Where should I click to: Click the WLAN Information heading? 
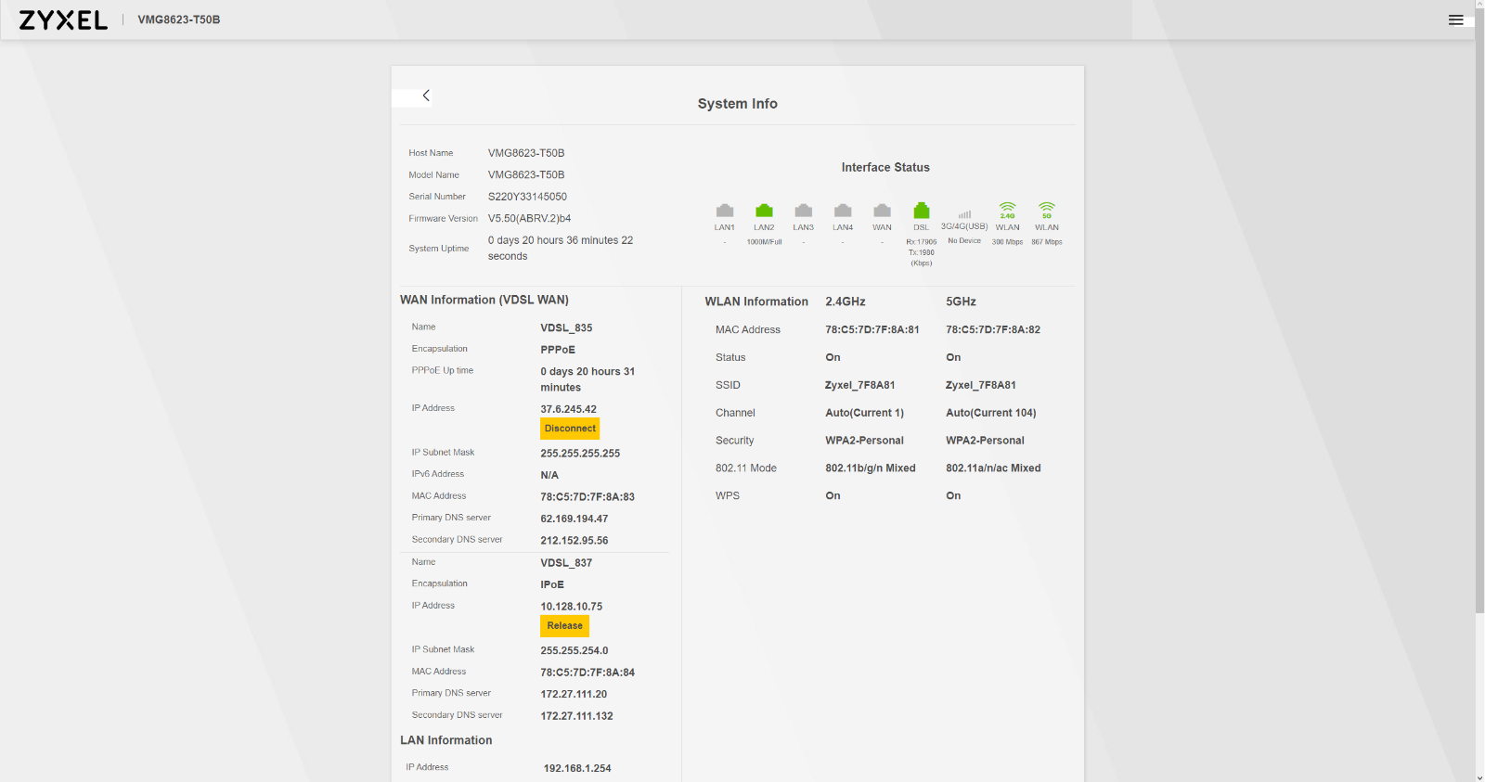[756, 301]
